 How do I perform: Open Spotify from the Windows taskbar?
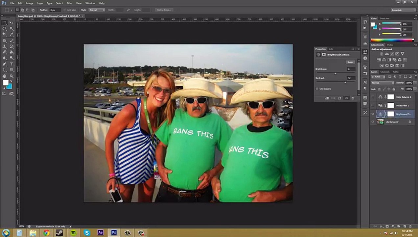coord(73,233)
